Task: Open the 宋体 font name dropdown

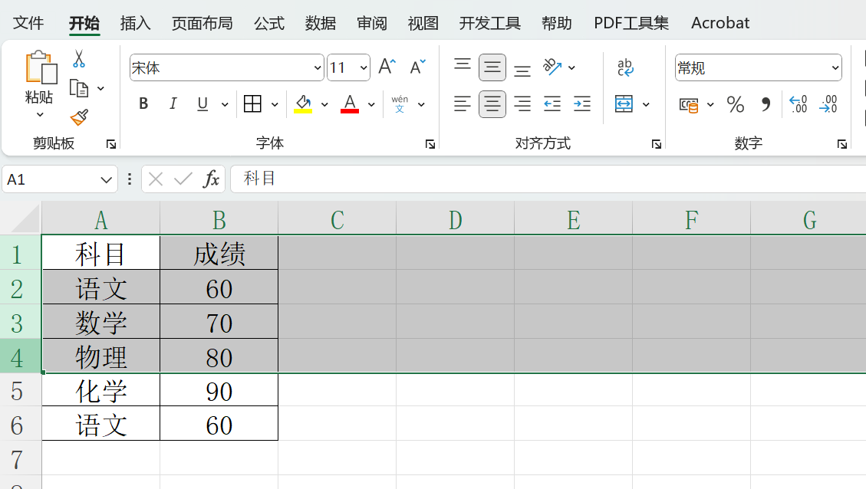Action: [x=318, y=68]
